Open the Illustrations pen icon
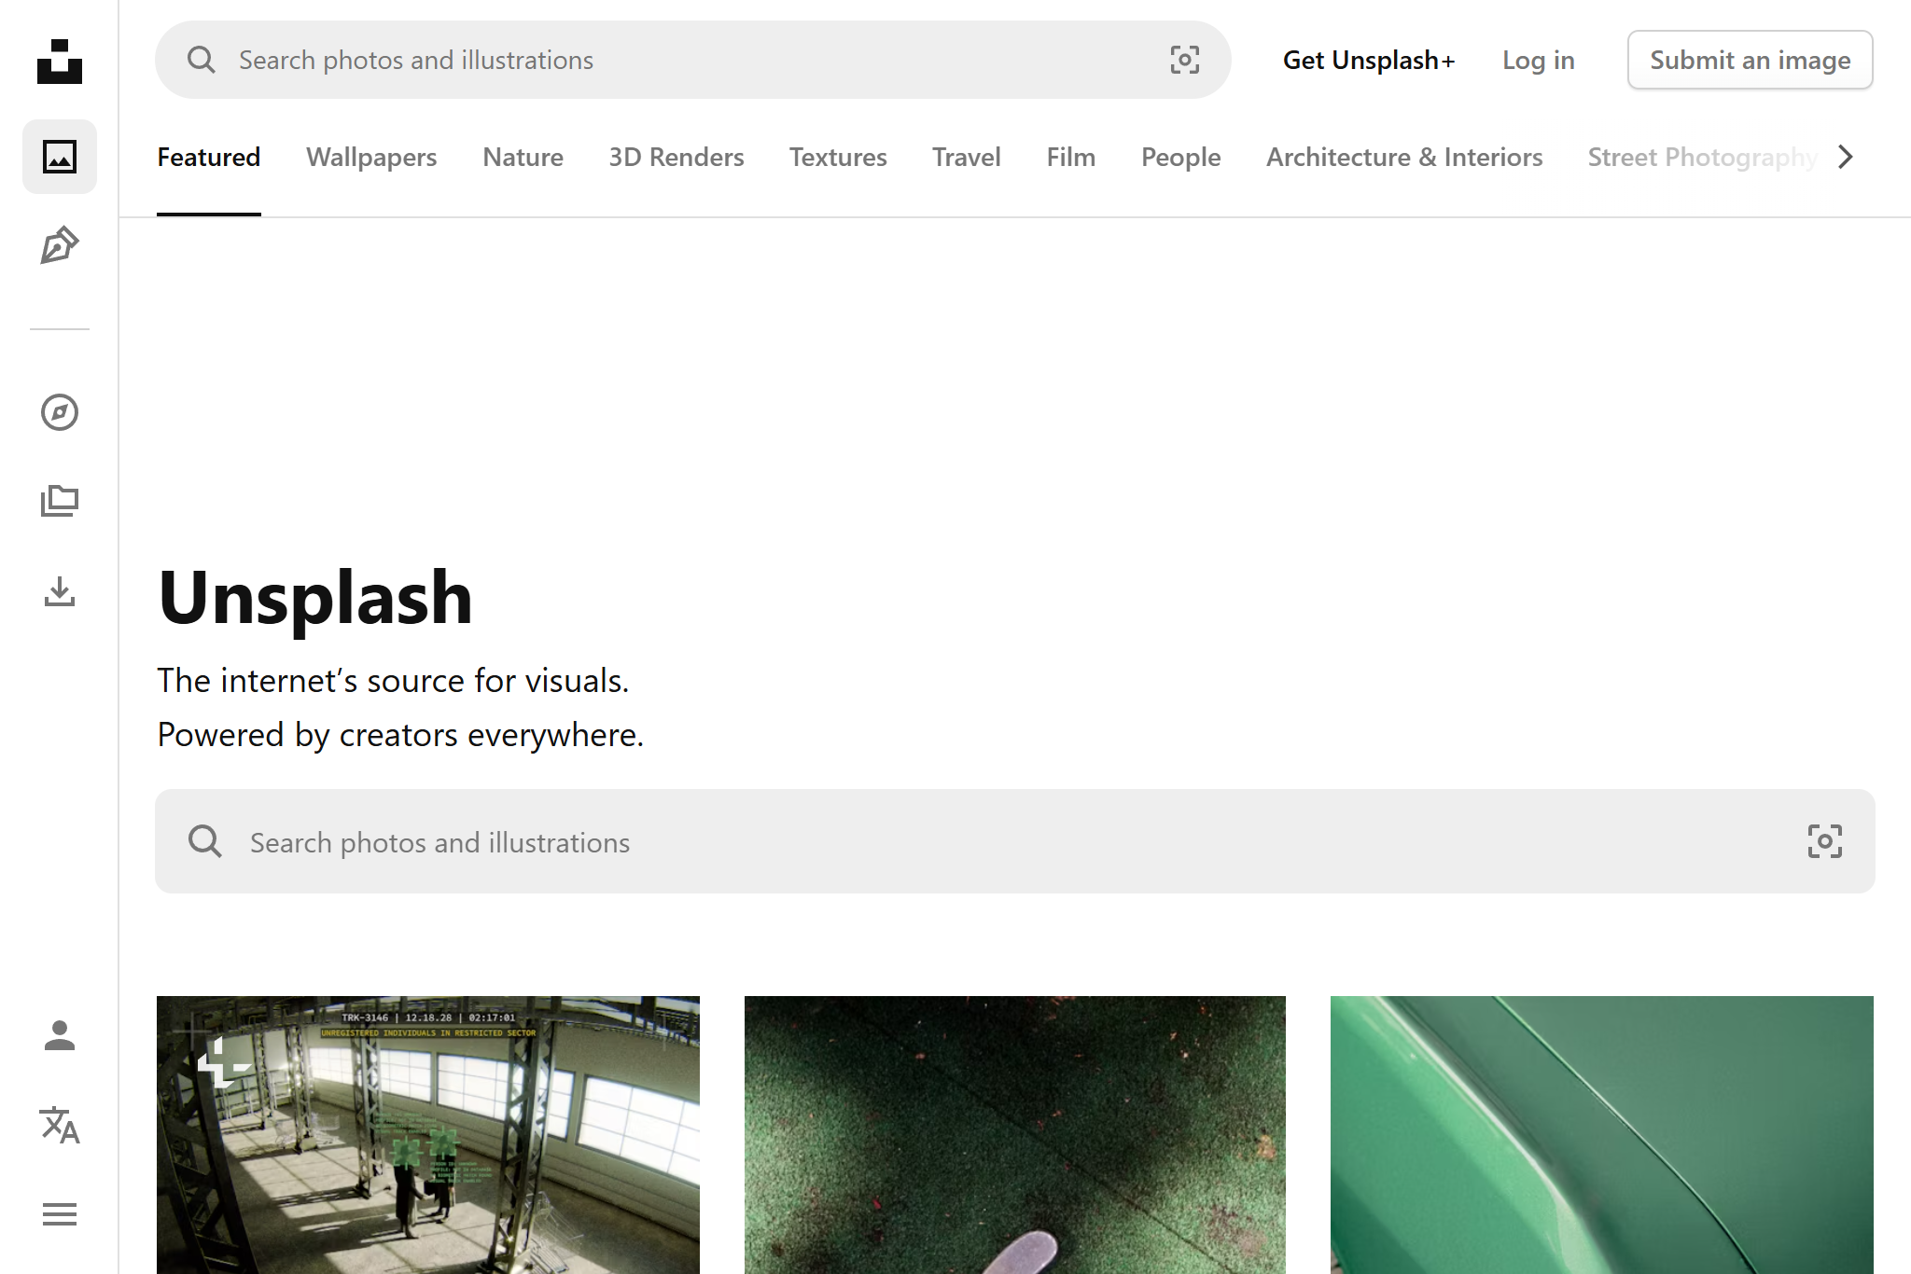This screenshot has height=1274, width=1911. (x=60, y=244)
